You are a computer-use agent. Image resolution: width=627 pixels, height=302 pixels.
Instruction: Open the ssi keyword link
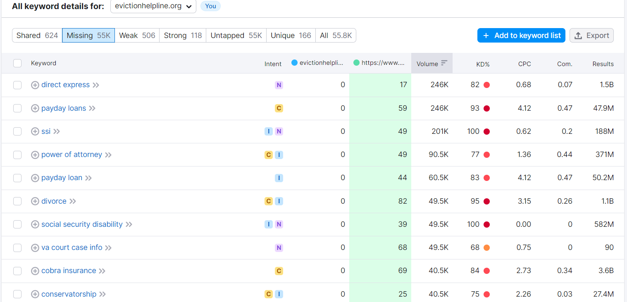46,131
